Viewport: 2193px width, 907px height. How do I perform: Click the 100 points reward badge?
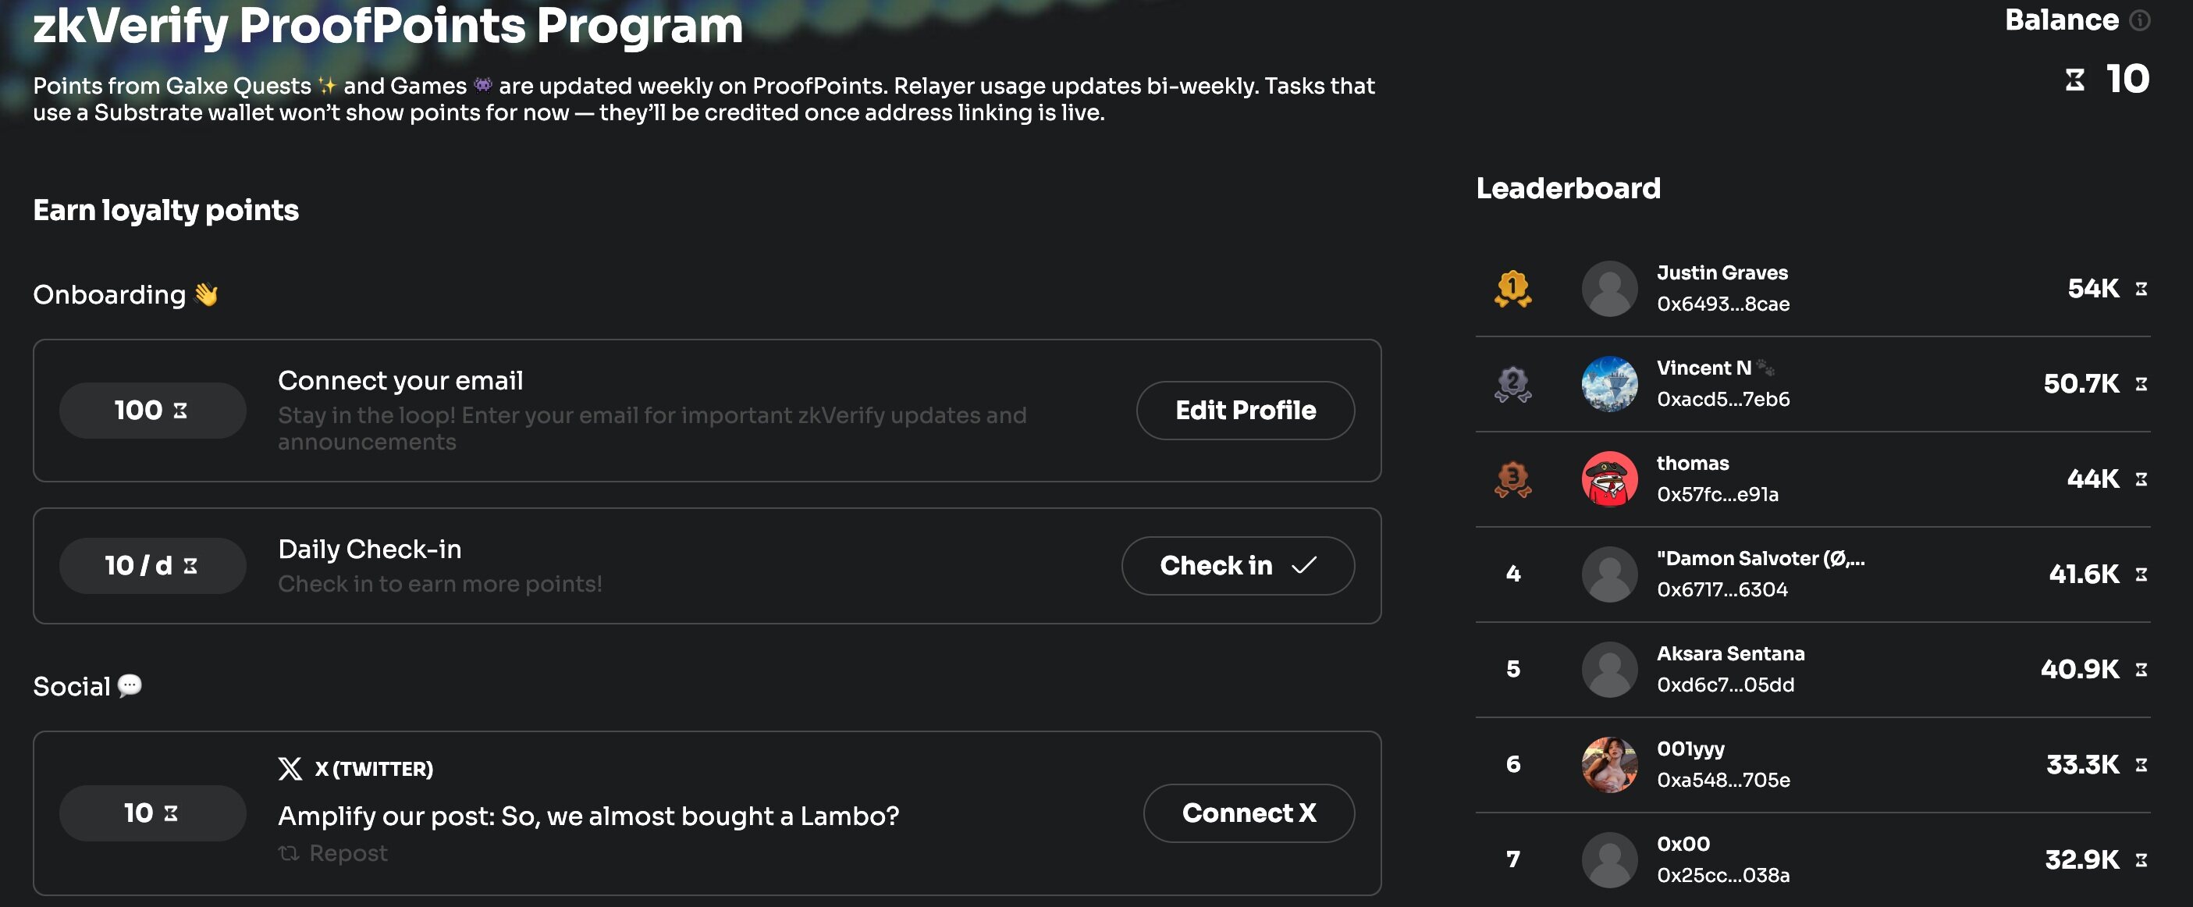pyautogui.click(x=152, y=411)
